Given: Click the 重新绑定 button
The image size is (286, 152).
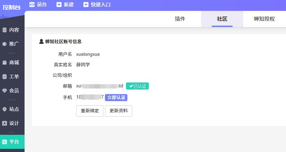Looking at the screenshot, I should (90, 111).
